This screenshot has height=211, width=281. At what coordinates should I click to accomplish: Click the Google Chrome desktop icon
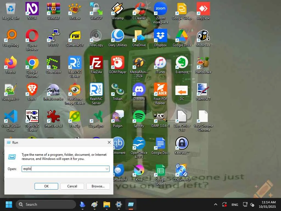(32, 67)
